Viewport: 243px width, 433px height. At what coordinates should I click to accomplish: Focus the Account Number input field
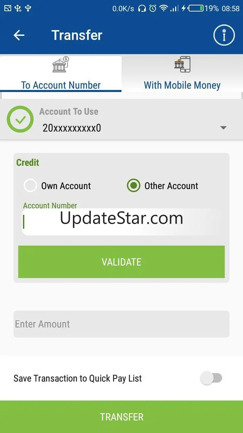[122, 222]
